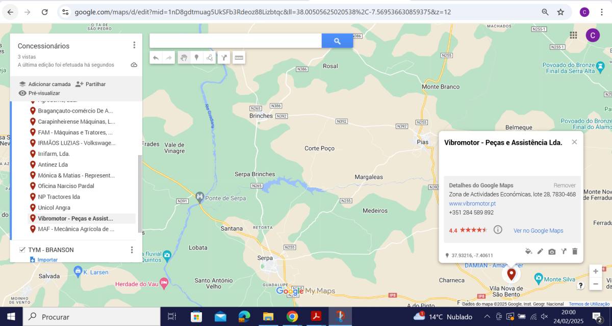Click the Procurar taskbar search box
The image size is (612, 326).
(92, 317)
